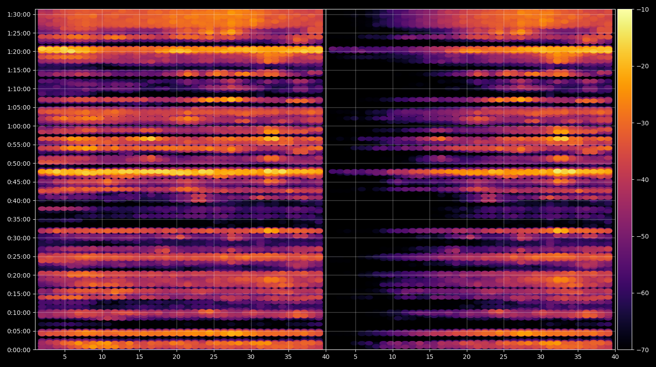Click x-axis label 5 under right spectrogram
Screen dimensions: 656x367
355,357
